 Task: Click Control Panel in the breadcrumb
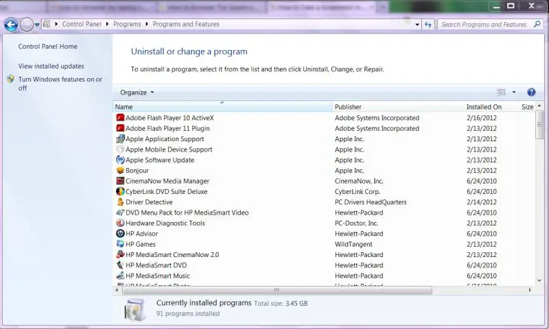pos(82,24)
